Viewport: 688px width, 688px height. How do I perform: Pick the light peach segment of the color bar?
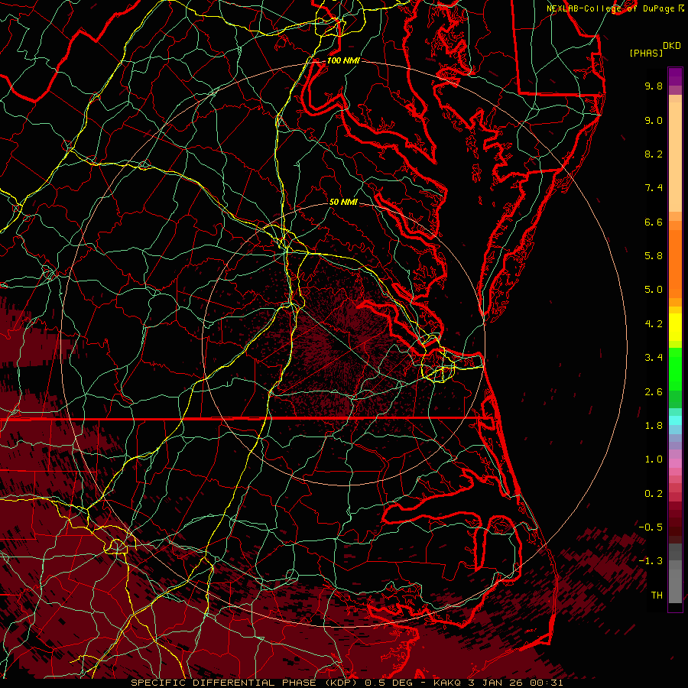click(x=675, y=157)
